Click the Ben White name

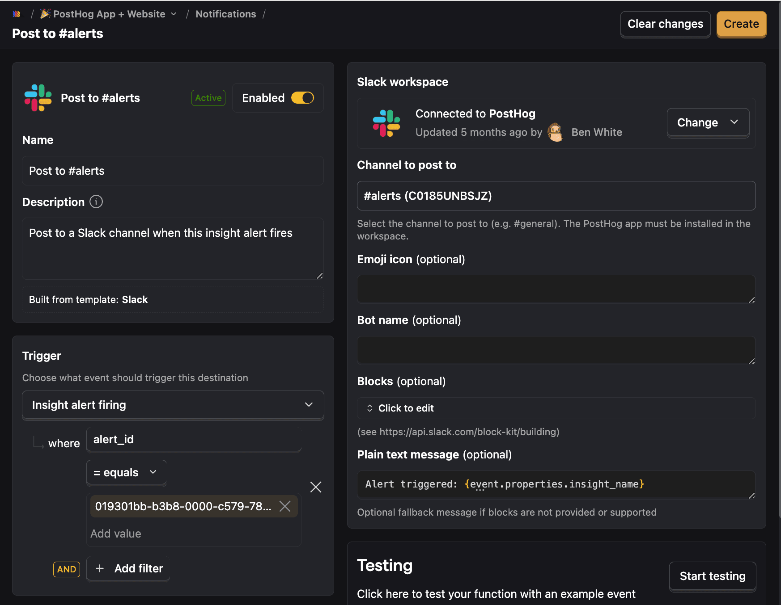pyautogui.click(x=597, y=132)
